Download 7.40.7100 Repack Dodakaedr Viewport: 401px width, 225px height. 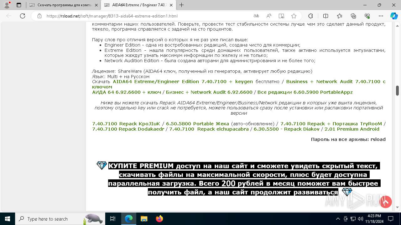point(128,129)
